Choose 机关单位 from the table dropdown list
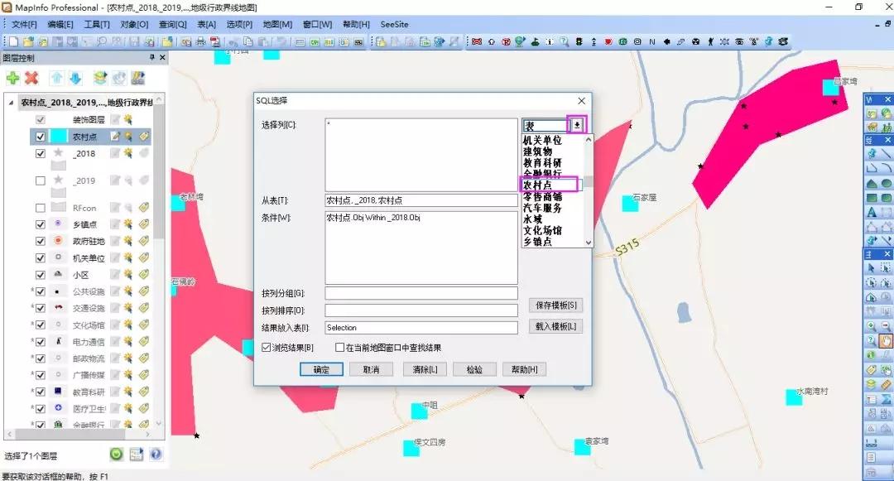Screen dimensions: 894x481 (542, 140)
